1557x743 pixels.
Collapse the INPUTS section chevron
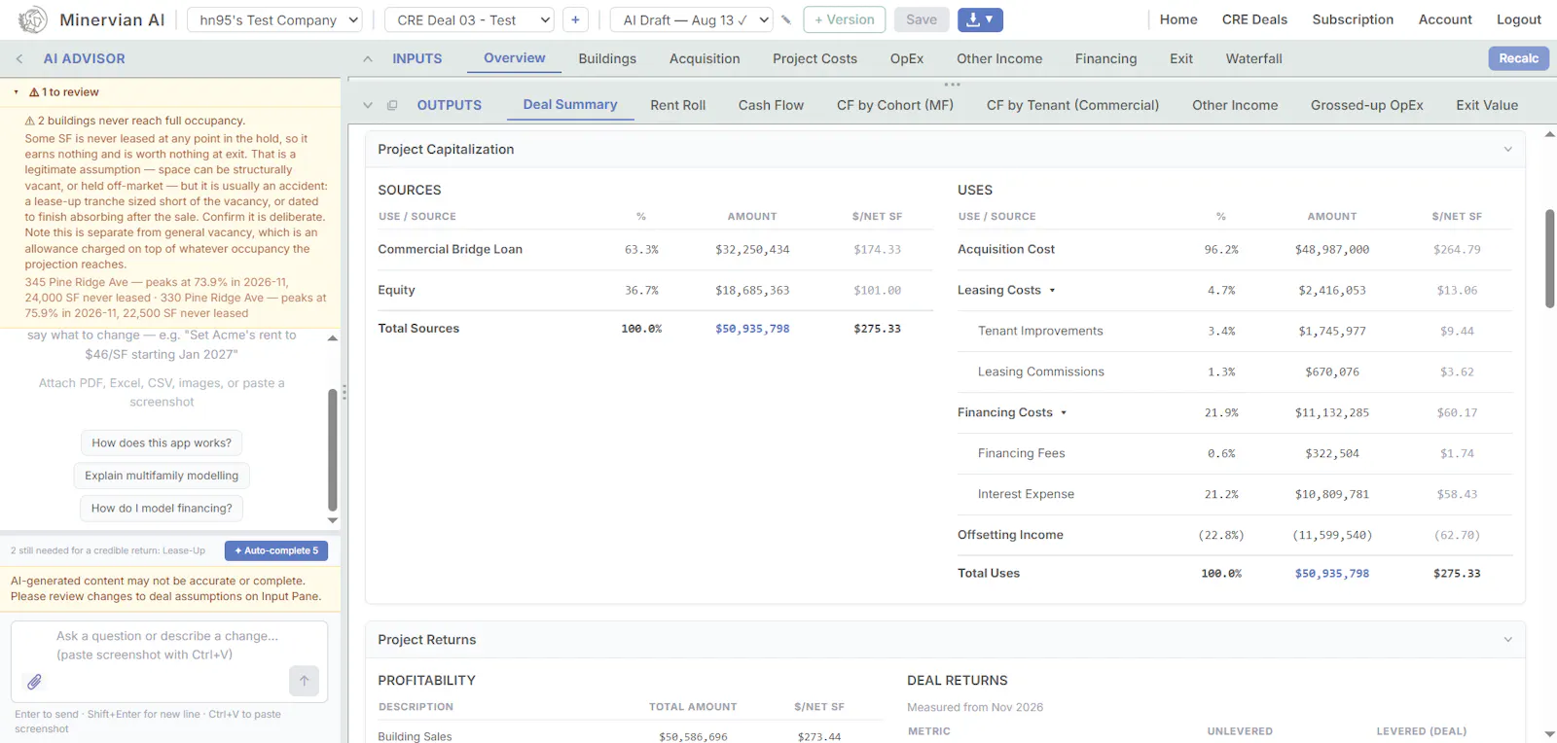point(368,58)
